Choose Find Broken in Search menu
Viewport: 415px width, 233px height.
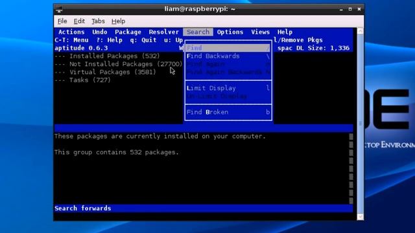tap(228, 112)
